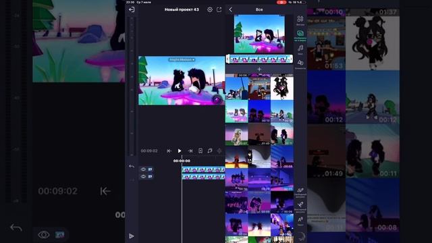Open the Alight Motion watermark dropdown
This screenshot has width=432, height=243.
pyautogui.click(x=182, y=60)
